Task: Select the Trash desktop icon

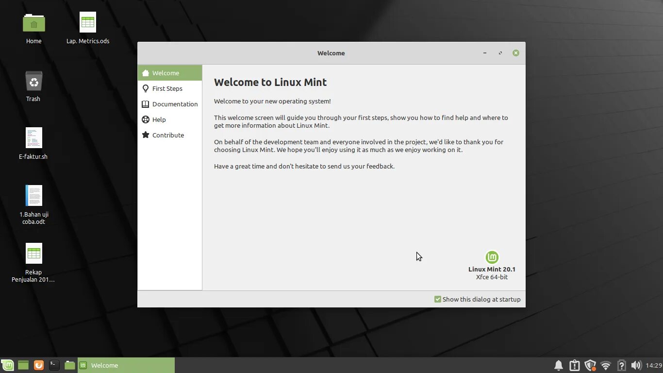Action: pyautogui.click(x=33, y=81)
